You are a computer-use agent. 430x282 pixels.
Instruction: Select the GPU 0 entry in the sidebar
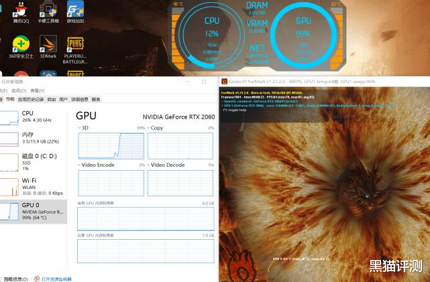[x=33, y=212]
